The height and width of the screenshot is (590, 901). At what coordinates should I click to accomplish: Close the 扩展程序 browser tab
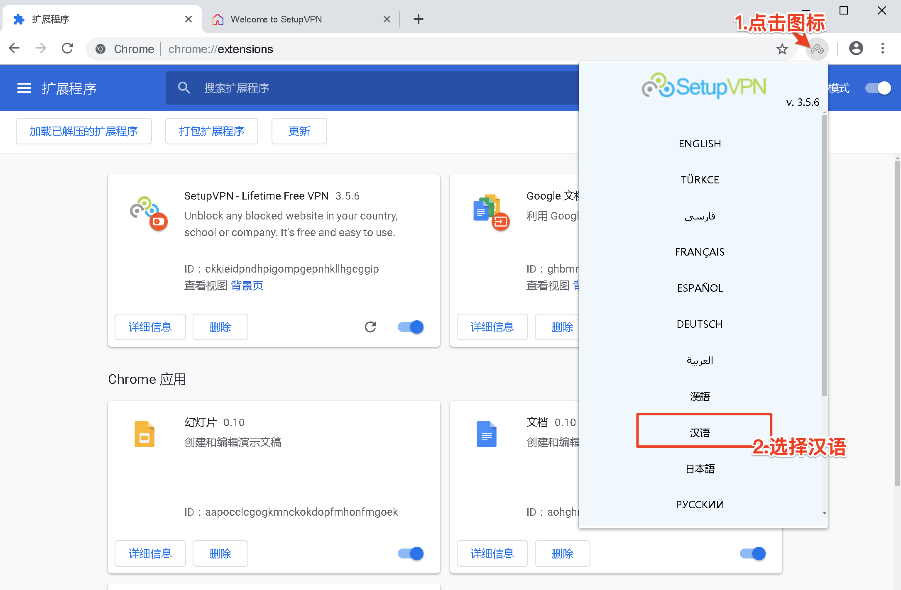point(188,19)
